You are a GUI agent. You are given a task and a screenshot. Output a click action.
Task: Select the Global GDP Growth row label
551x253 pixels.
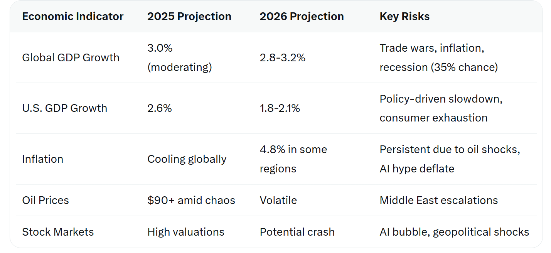pyautogui.click(x=71, y=58)
